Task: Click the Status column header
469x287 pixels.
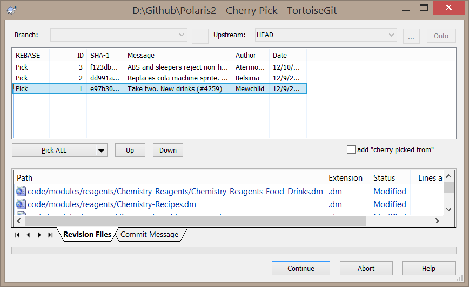Action: tap(390, 178)
